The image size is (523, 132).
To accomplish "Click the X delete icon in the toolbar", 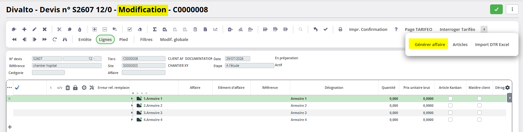I will click(x=45, y=29).
